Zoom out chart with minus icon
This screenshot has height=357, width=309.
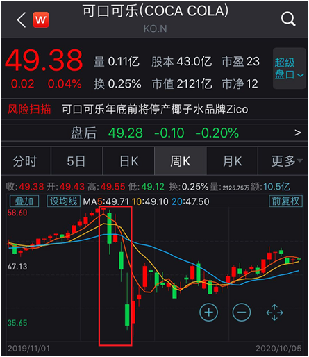pyautogui.click(x=242, y=313)
